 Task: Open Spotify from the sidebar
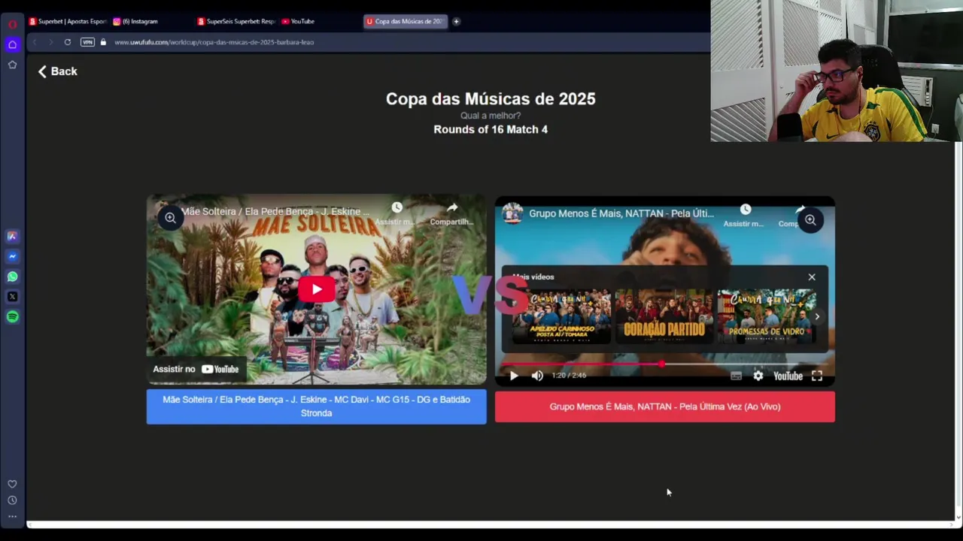tap(12, 317)
